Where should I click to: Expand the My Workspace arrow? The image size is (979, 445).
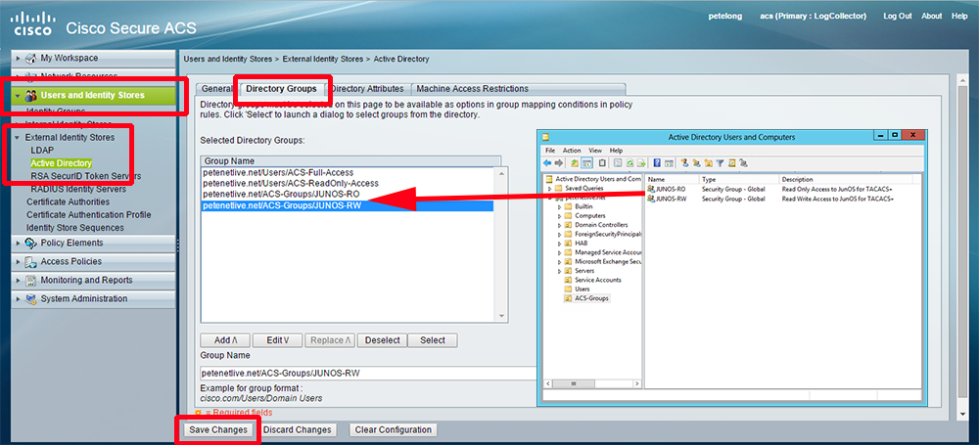pos(19,58)
